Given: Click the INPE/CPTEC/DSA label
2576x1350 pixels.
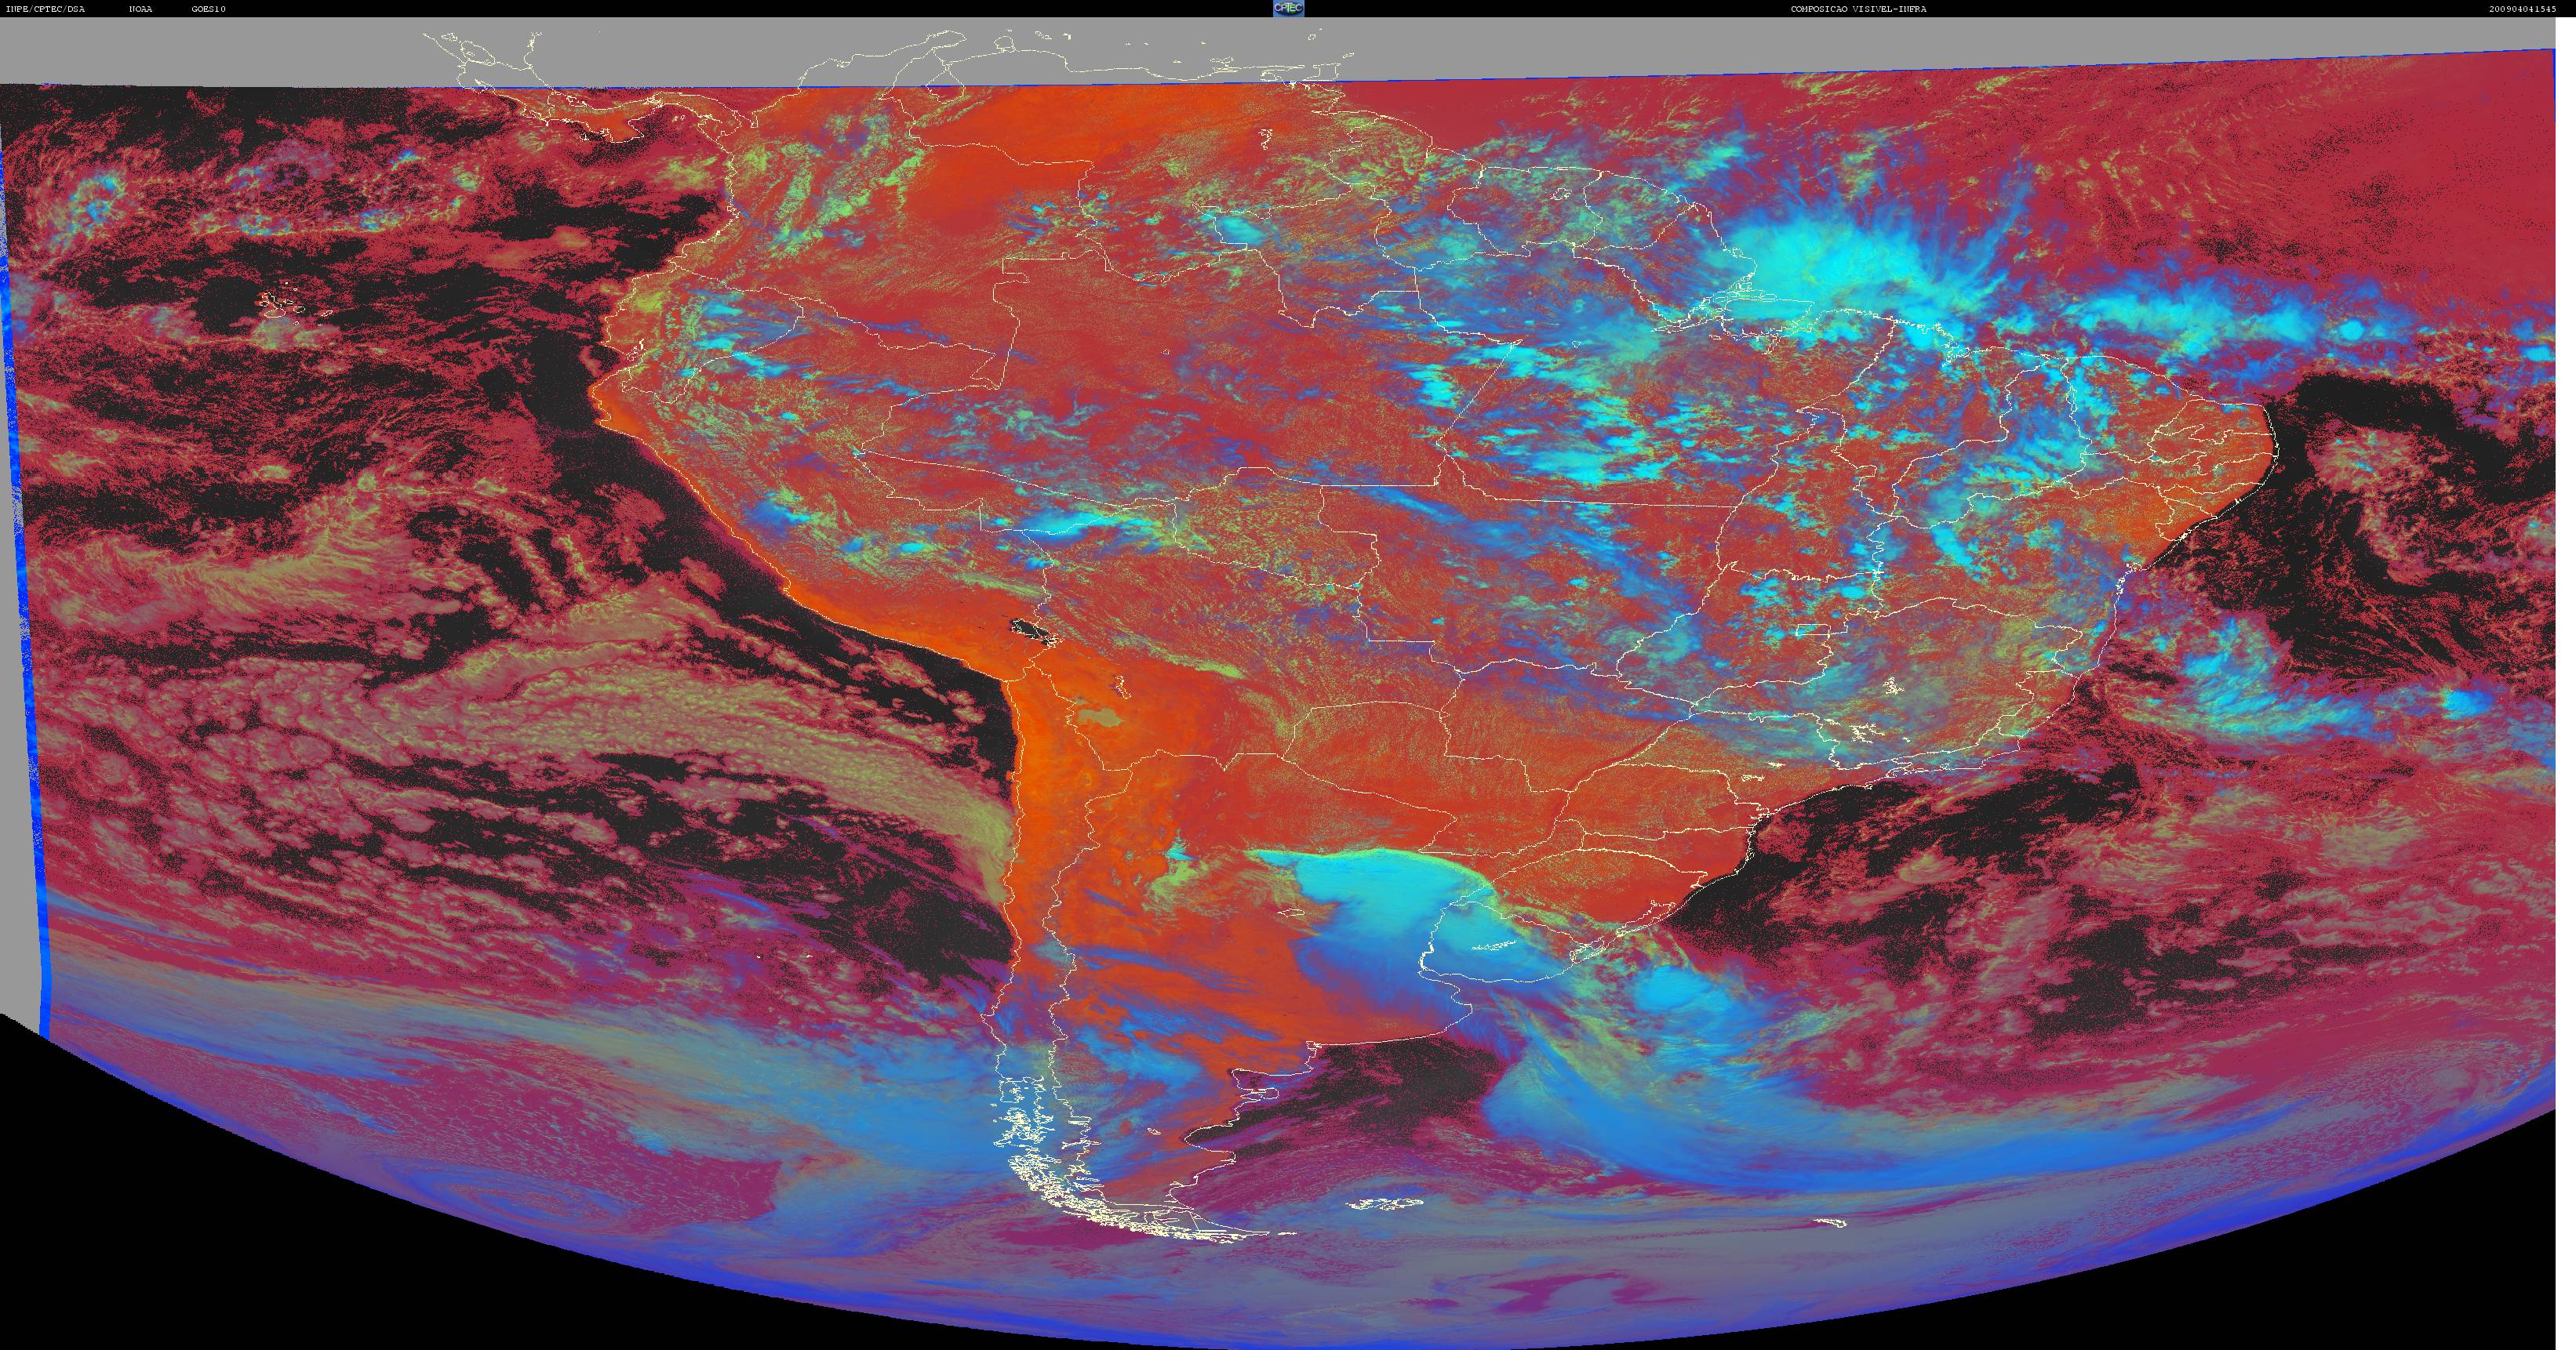Looking at the screenshot, I should pyautogui.click(x=45, y=9).
